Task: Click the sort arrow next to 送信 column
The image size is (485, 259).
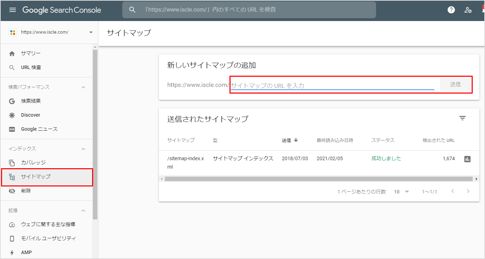Action: coord(296,140)
